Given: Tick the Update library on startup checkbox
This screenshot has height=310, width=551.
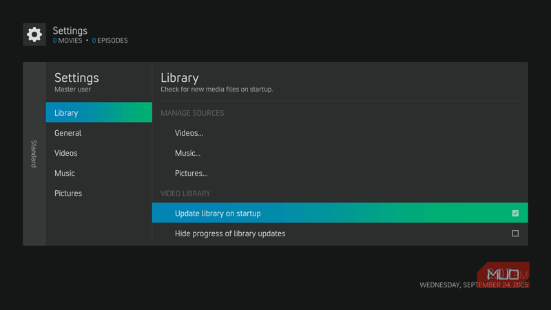Looking at the screenshot, I should point(515,214).
